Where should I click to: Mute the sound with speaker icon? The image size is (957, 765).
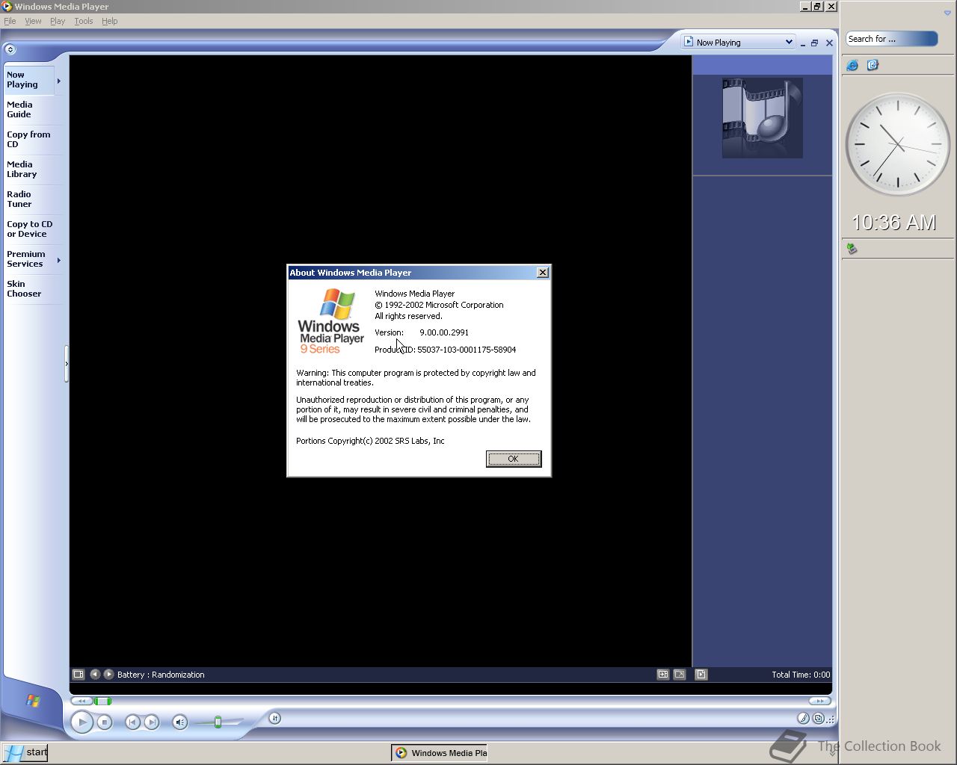pos(179,722)
